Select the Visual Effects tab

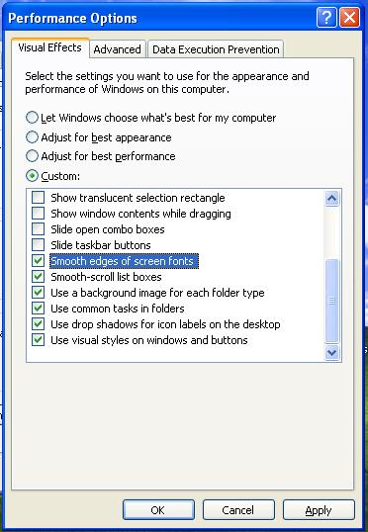tap(49, 47)
